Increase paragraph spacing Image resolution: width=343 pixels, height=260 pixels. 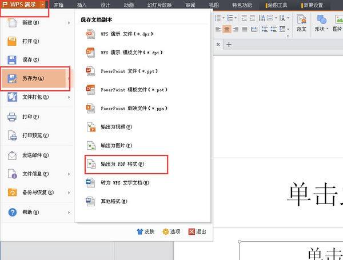tap(265, 29)
